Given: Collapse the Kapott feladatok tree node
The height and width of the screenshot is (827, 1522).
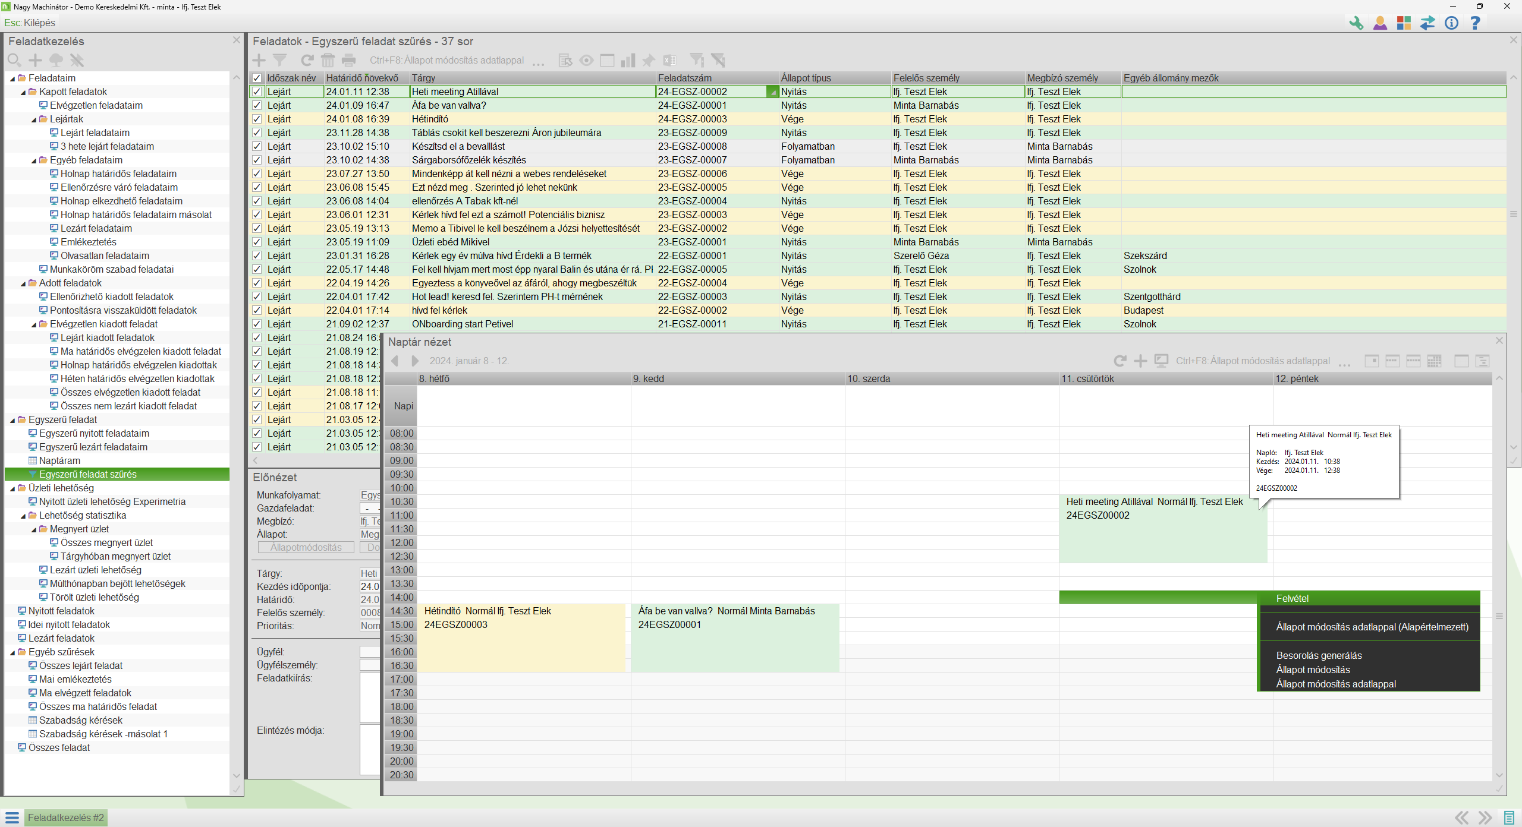Looking at the screenshot, I should point(23,92).
